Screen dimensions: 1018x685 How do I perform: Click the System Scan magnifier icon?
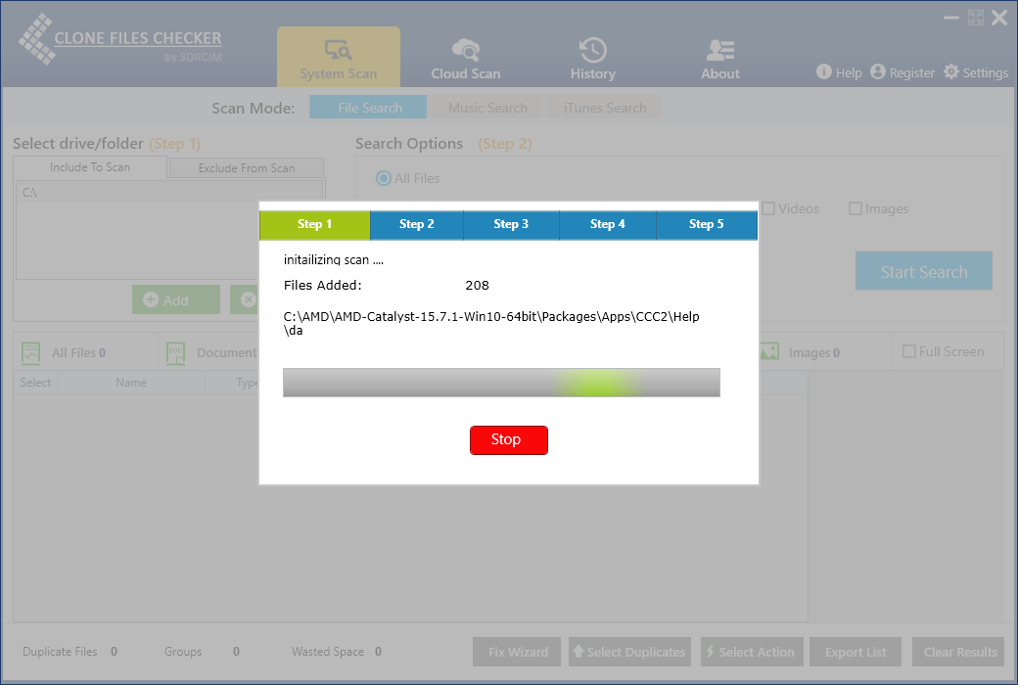pos(339,49)
